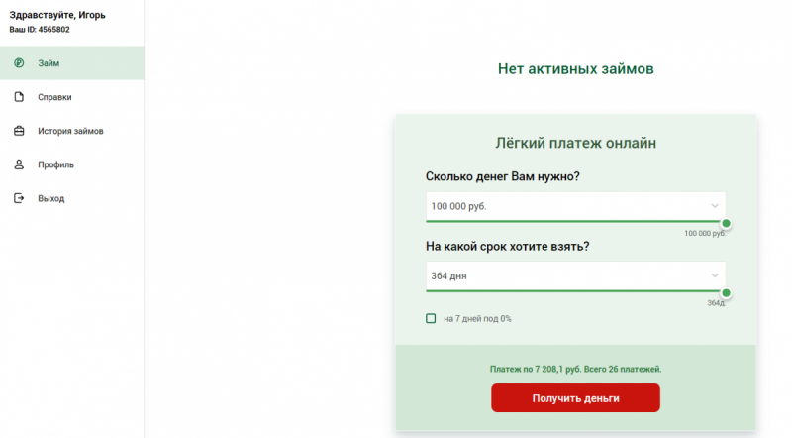Open the '364 дня' term selector
This screenshot has width=792, height=438.
pos(575,275)
